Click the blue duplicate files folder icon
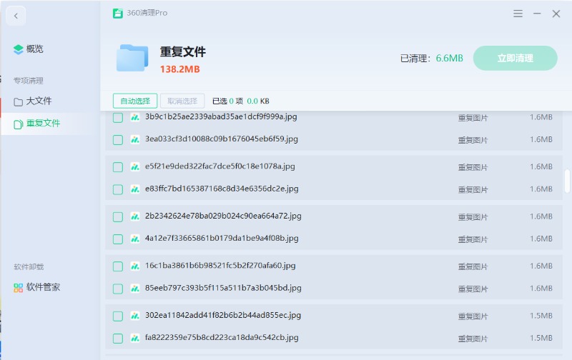 click(132, 59)
